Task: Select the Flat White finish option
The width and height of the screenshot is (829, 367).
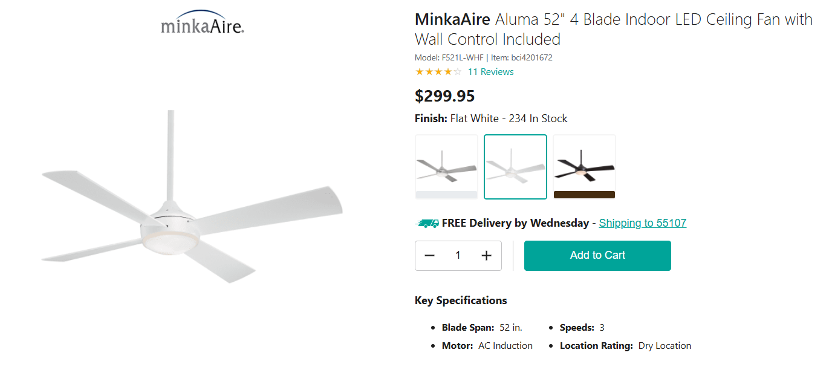Action: coord(515,166)
